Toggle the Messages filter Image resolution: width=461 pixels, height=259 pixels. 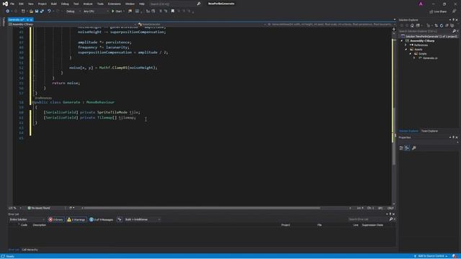[101, 219]
